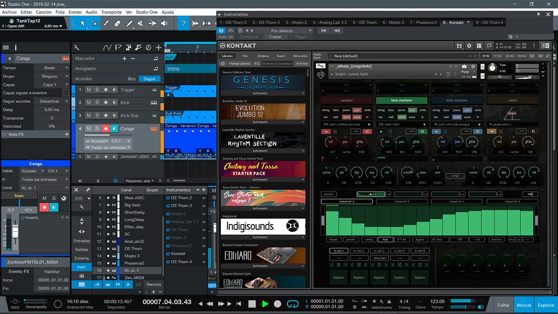Open the Capas Capa 1 dropdown
The height and width of the screenshot is (314, 558).
coord(51,85)
